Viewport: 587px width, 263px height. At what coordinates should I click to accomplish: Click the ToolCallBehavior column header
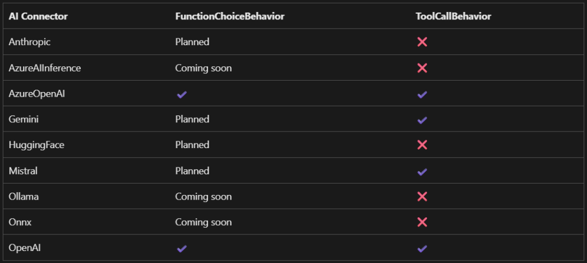coord(453,17)
